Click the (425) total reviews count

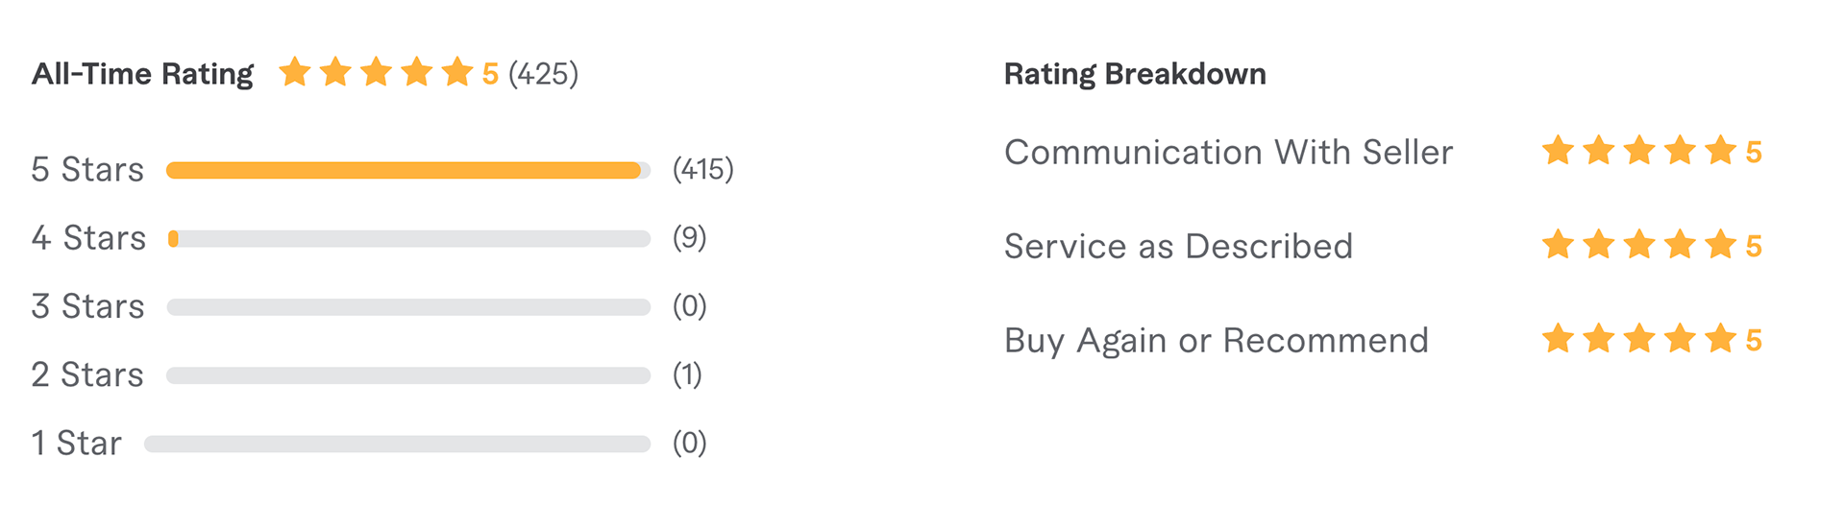tap(543, 74)
